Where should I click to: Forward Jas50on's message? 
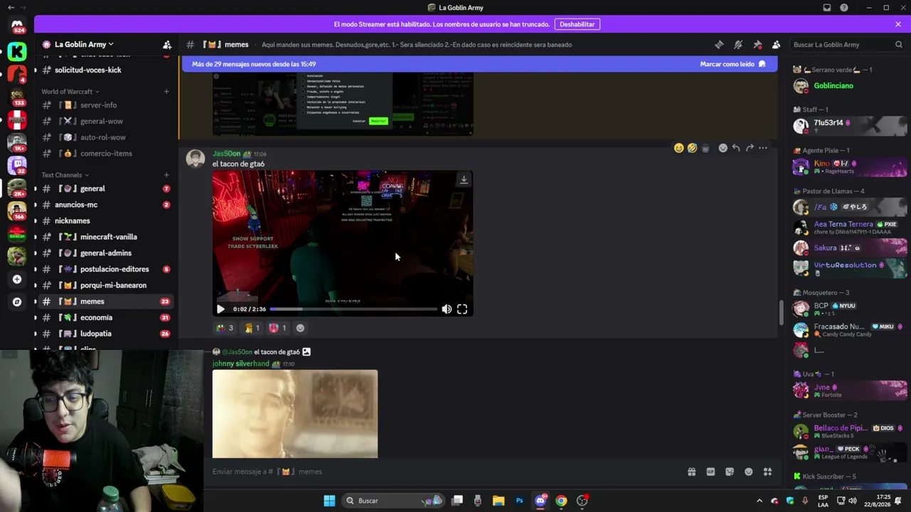[x=749, y=148]
